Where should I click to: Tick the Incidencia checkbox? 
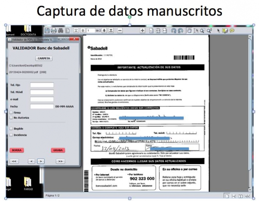click(11, 135)
